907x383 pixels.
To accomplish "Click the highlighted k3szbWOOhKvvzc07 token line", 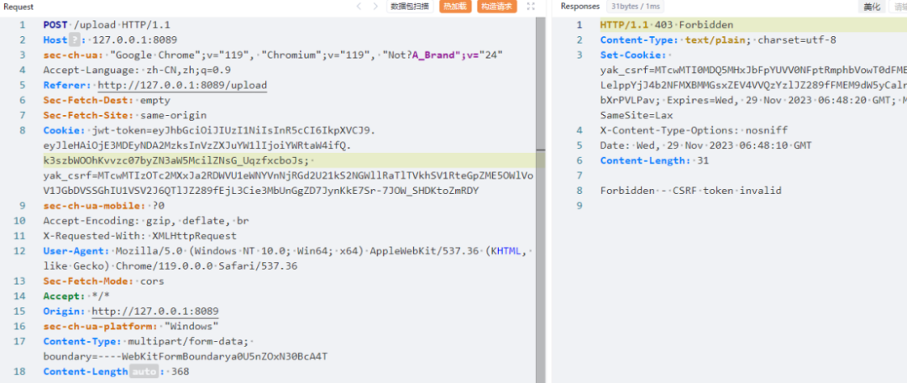I will click(x=180, y=160).
